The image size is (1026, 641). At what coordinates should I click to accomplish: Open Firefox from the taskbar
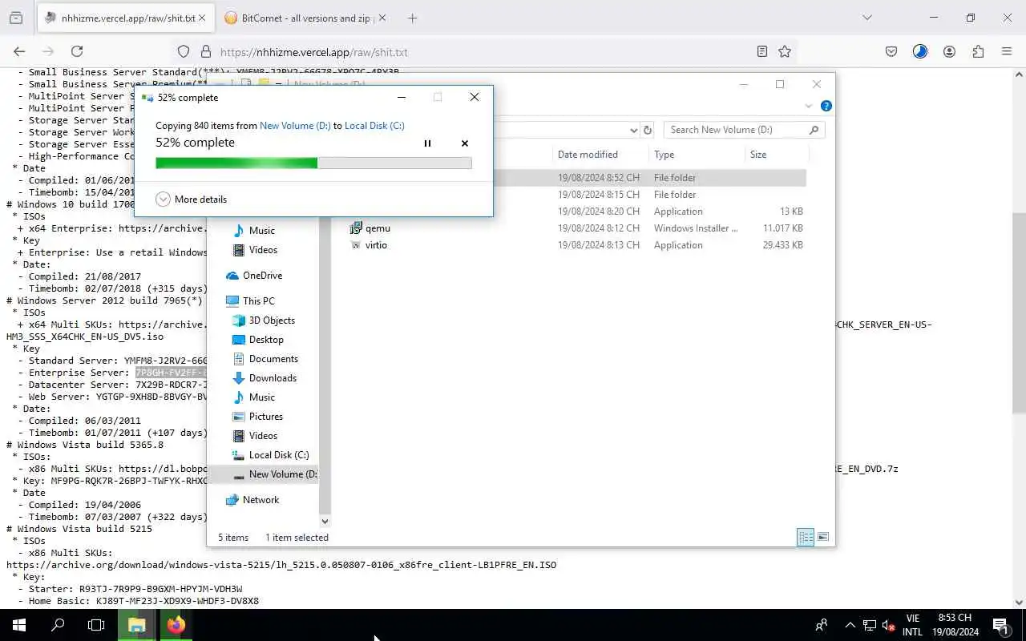[x=176, y=625]
